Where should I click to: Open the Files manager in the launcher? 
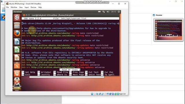tap(17, 26)
